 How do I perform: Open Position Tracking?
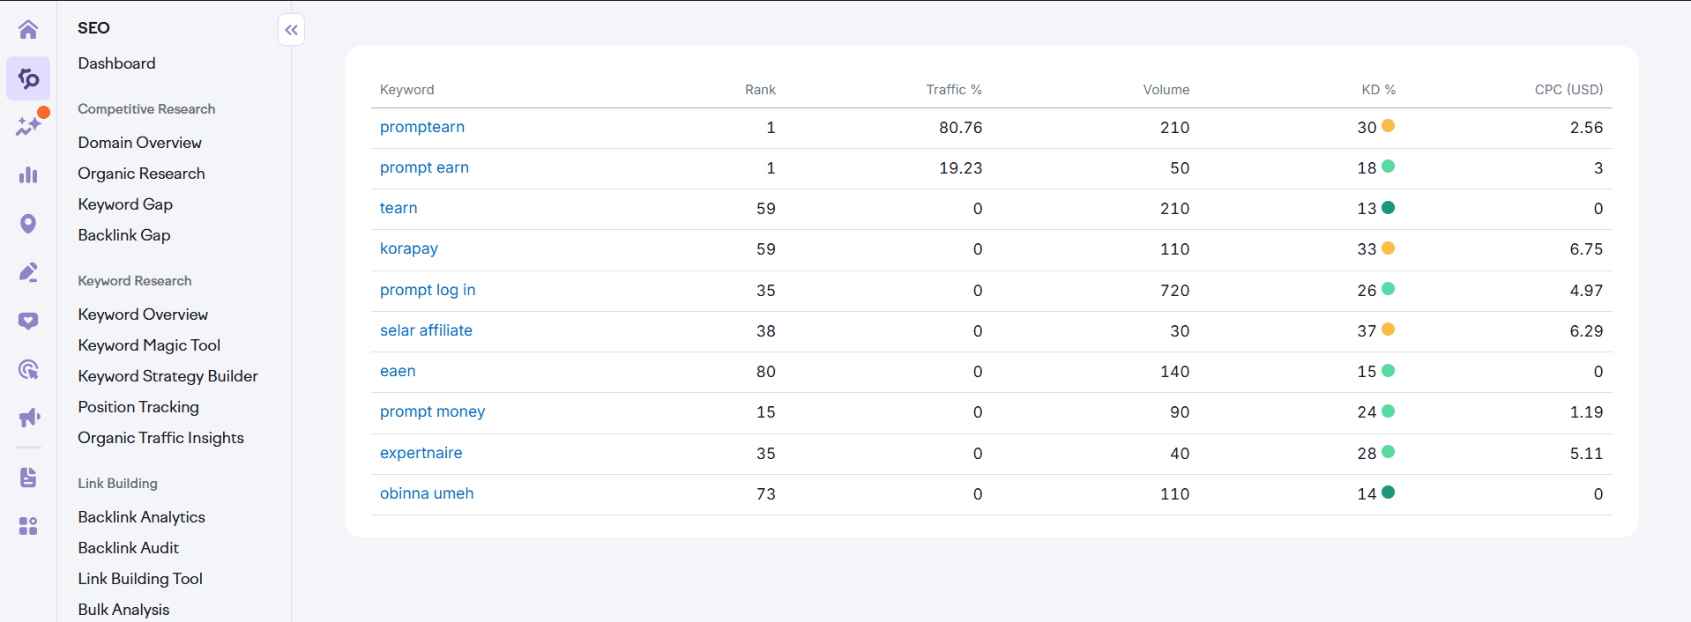pyautogui.click(x=138, y=407)
